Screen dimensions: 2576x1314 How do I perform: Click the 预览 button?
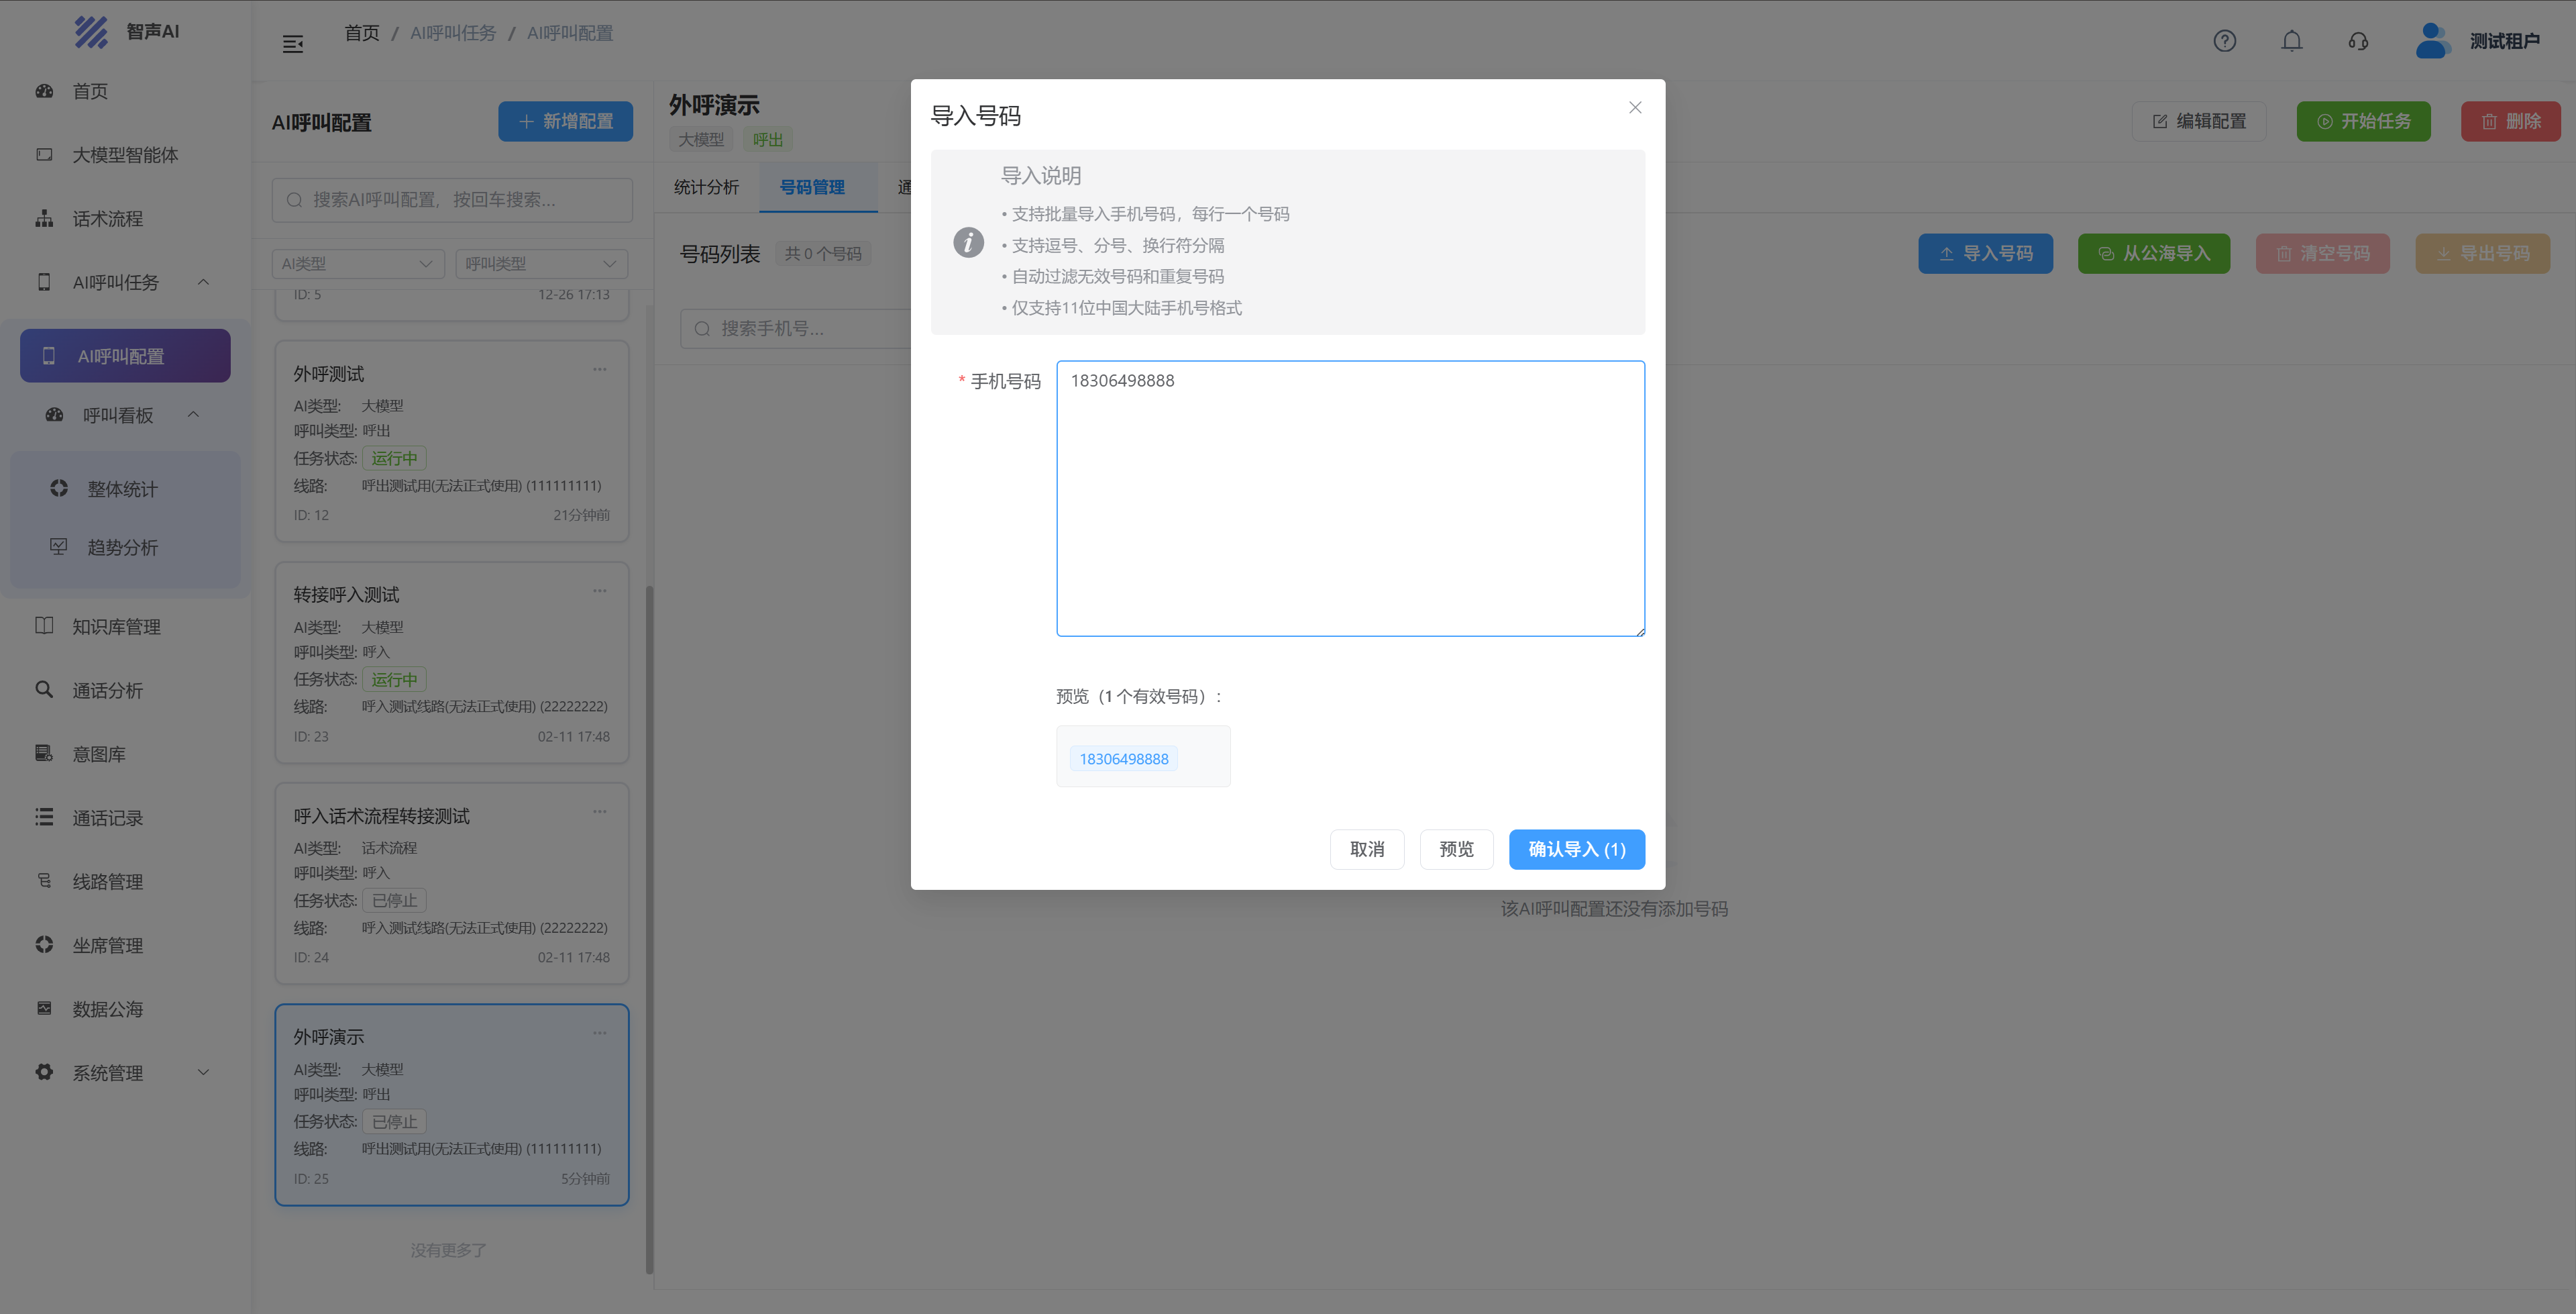click(1455, 849)
